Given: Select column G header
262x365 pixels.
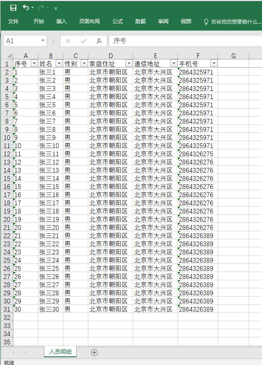Looking at the screenshot, I should (x=233, y=56).
